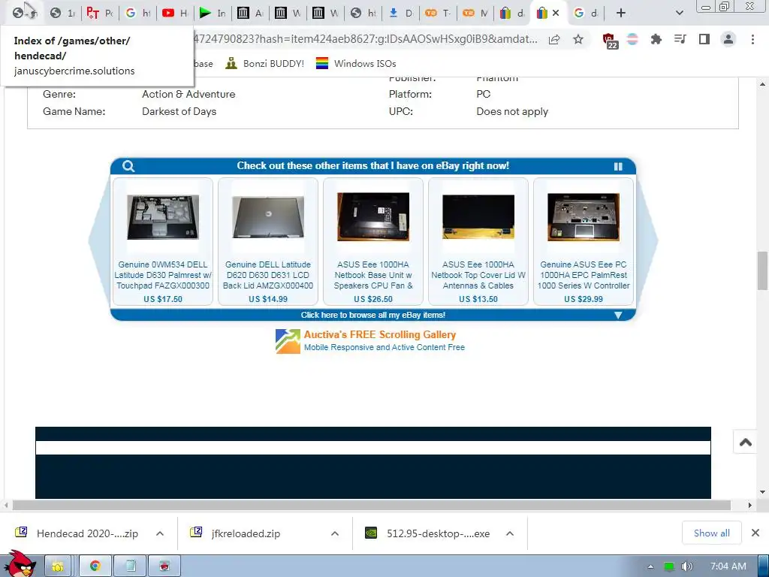Open the uBlock extension showing 22
769x577 pixels.
coord(609,41)
